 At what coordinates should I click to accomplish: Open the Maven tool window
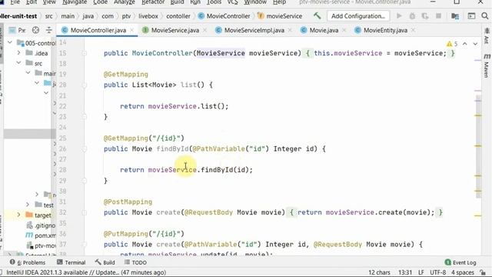[487, 65]
